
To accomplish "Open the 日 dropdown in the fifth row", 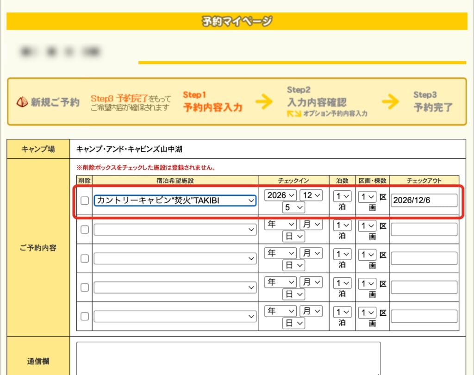I will (x=293, y=323).
